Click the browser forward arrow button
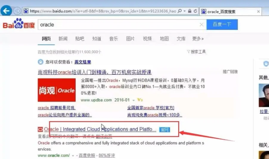The width and height of the screenshot is (269, 159). point(17,11)
